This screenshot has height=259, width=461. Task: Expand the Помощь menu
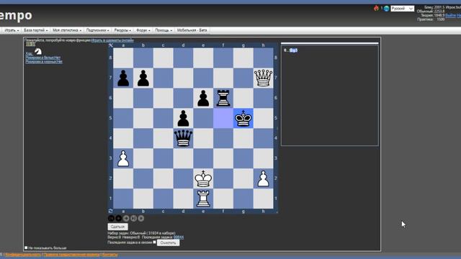tap(164, 30)
